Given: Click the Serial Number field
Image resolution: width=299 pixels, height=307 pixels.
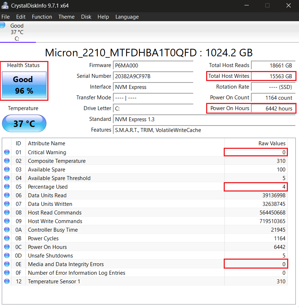Looking at the screenshot, I should [153, 76].
